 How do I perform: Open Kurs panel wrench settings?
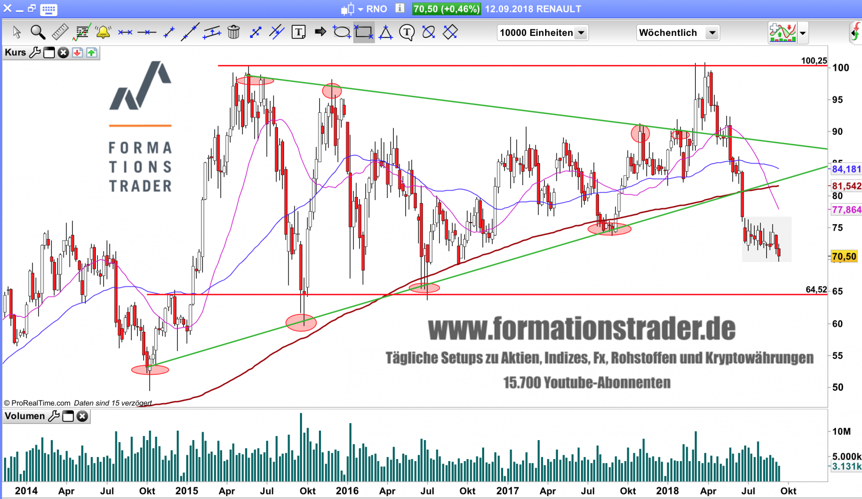[34, 52]
